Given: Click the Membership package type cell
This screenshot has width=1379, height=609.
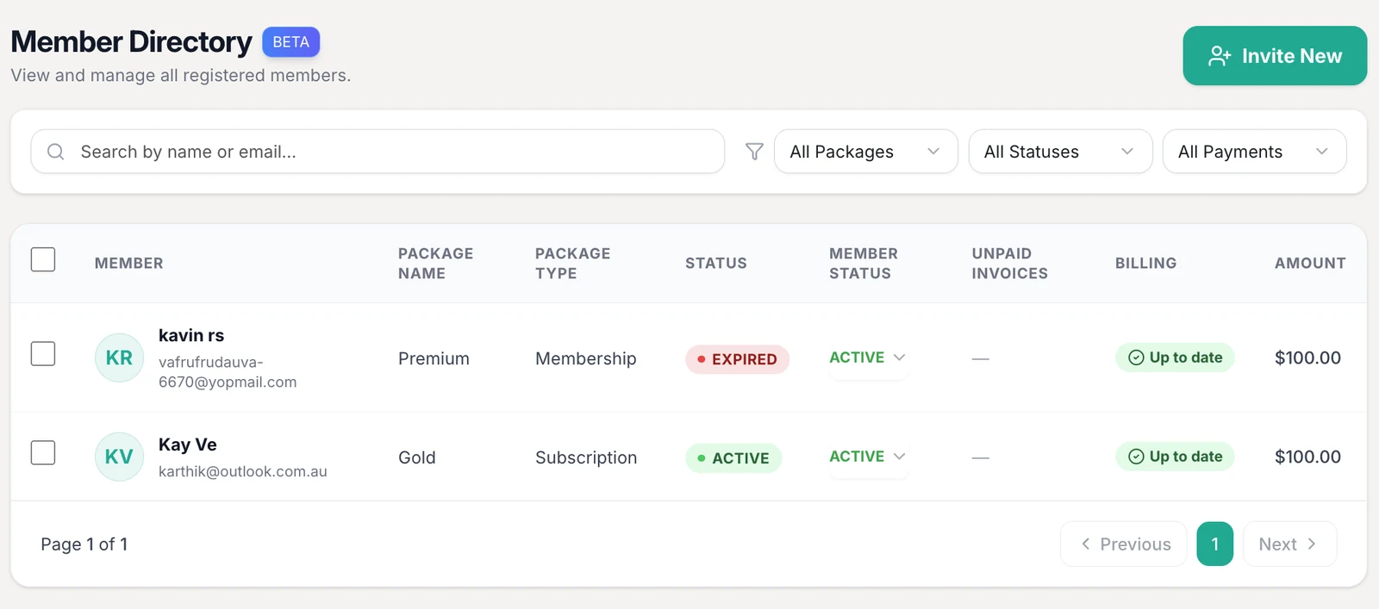Looking at the screenshot, I should click(586, 358).
